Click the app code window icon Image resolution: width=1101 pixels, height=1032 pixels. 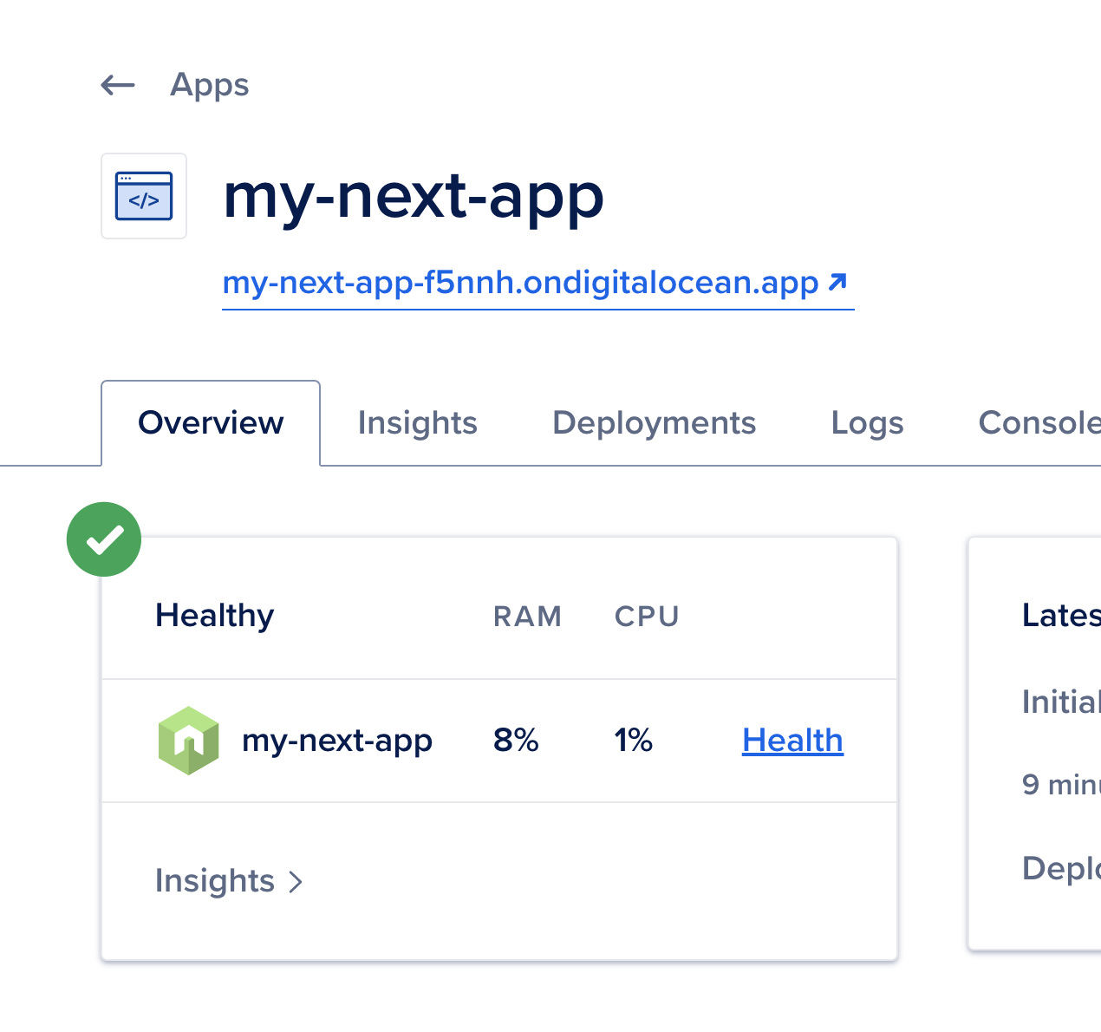144,196
